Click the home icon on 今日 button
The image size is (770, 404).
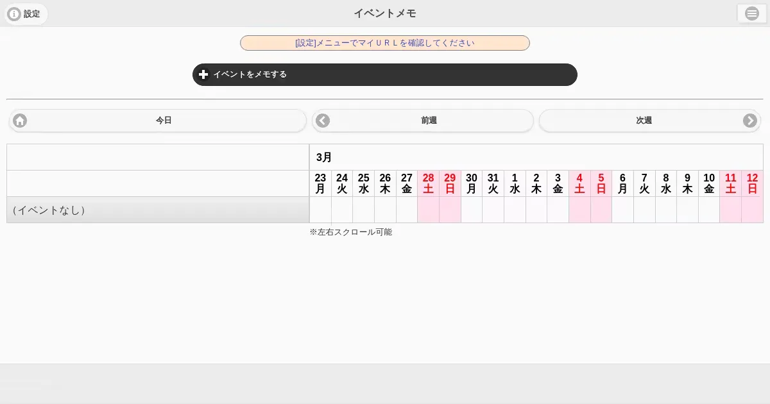(x=20, y=121)
